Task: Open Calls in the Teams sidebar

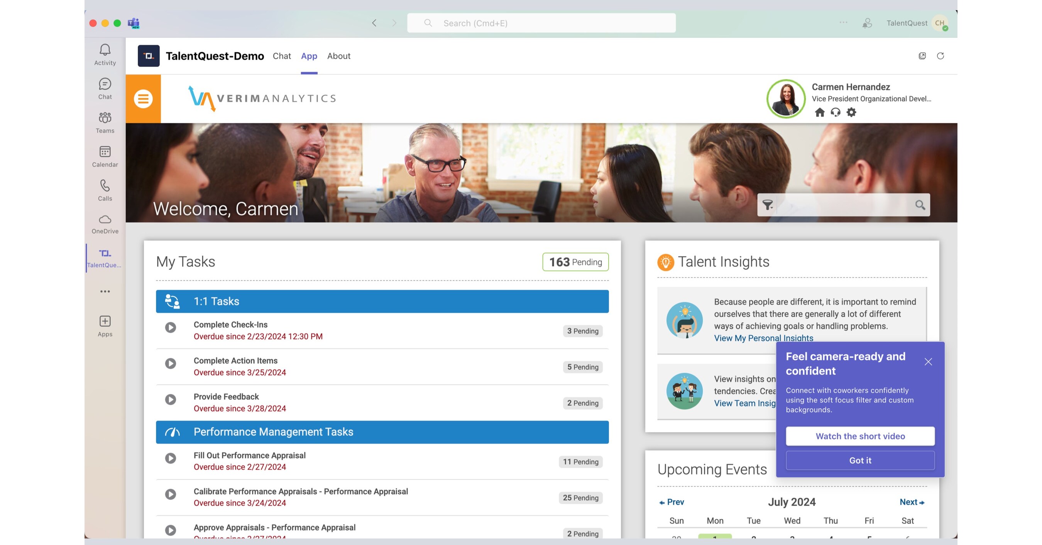Action: [x=105, y=189]
